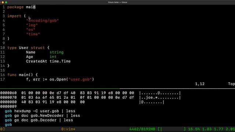
Task: Click the "hexdump -C user.gob | less" command
Action: 45,111
